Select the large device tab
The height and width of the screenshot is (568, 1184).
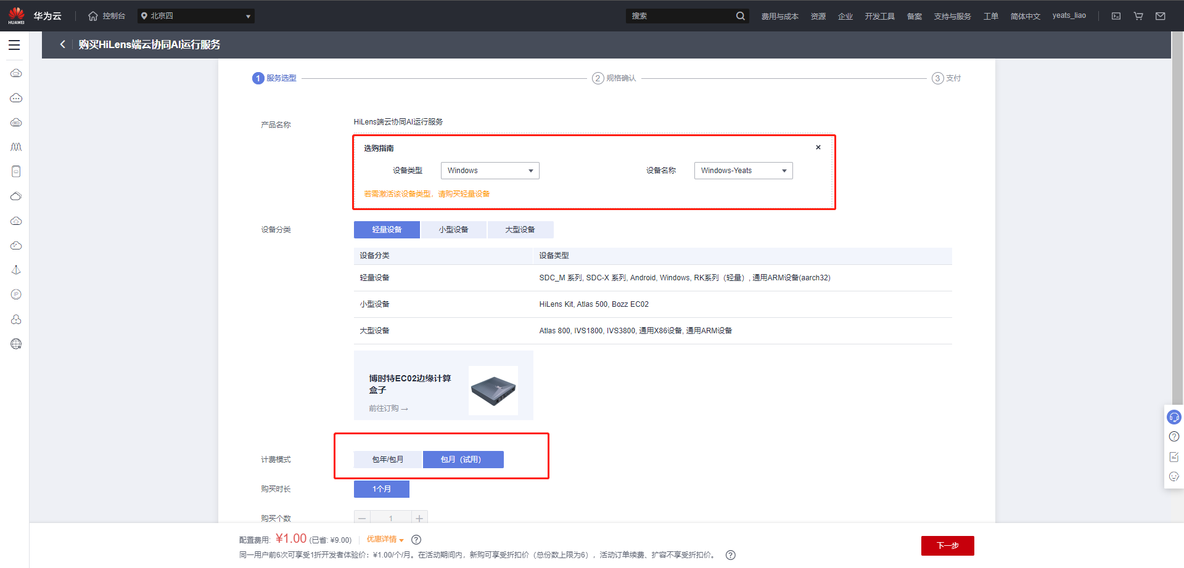(x=520, y=230)
